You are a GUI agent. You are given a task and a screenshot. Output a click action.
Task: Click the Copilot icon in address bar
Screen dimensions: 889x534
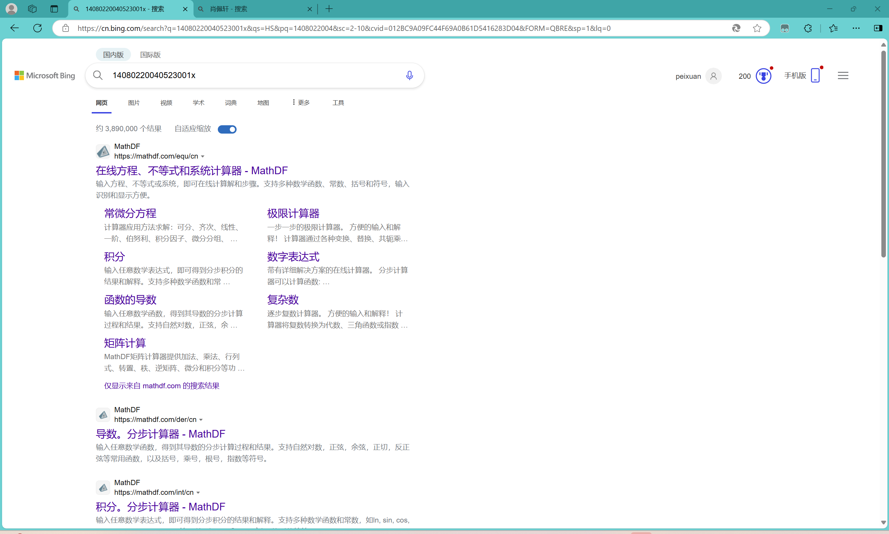pyautogui.click(x=736, y=28)
